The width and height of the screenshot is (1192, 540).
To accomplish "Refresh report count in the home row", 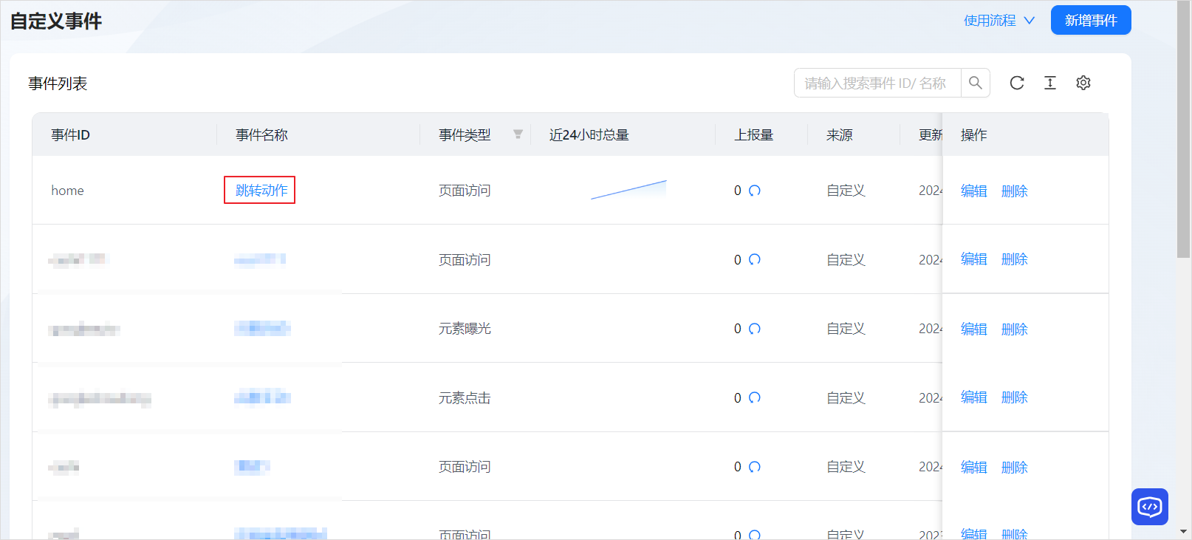I will 754,191.
